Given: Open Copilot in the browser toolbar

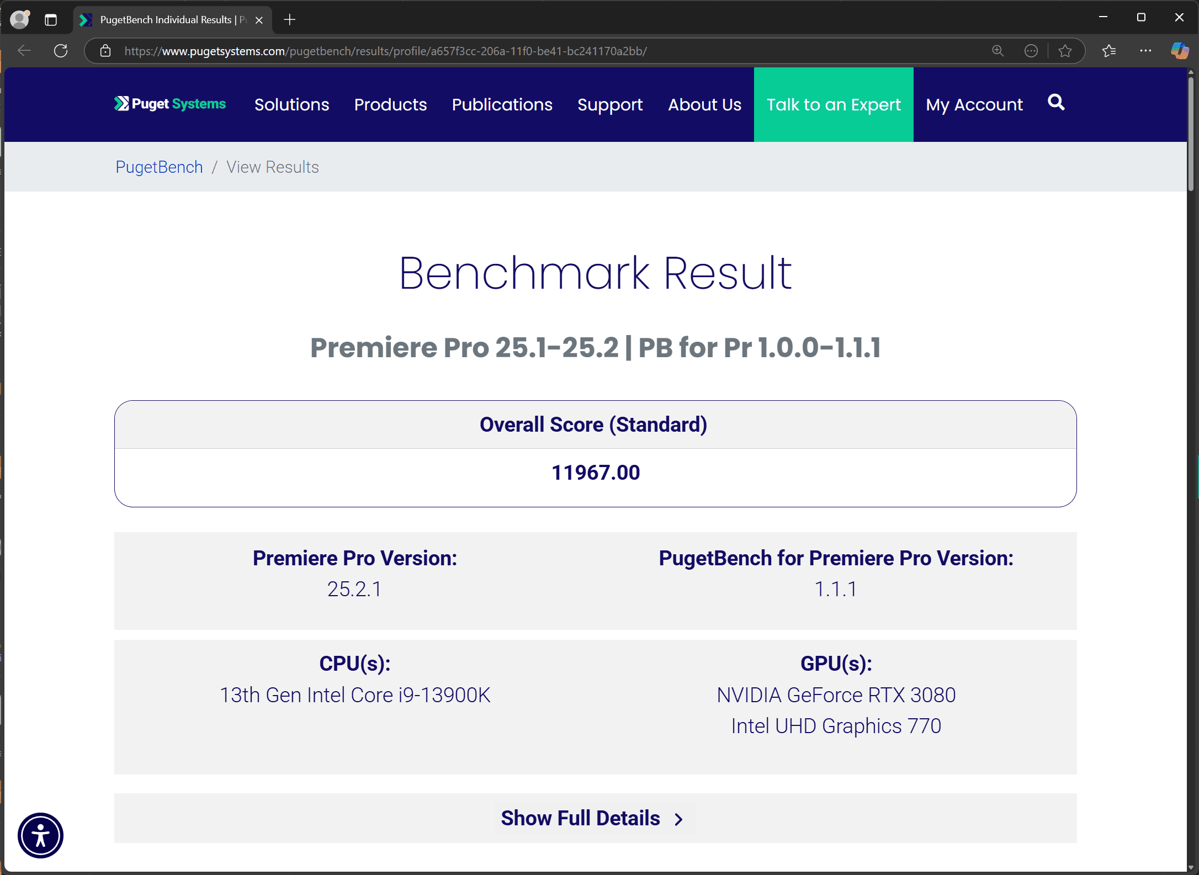Looking at the screenshot, I should [x=1179, y=51].
